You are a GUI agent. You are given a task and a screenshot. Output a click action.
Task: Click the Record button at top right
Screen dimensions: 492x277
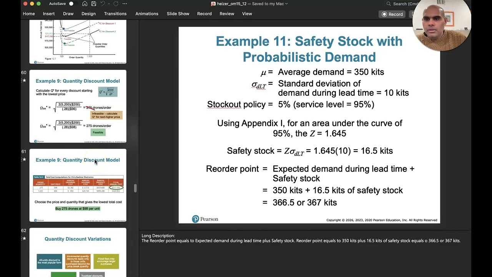[x=392, y=14]
